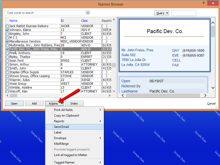Image resolution: width=220 pixels, height=165 pixels.
Task: Tag the Wiscoff, Alan checkbox
Action: tap(7, 92)
